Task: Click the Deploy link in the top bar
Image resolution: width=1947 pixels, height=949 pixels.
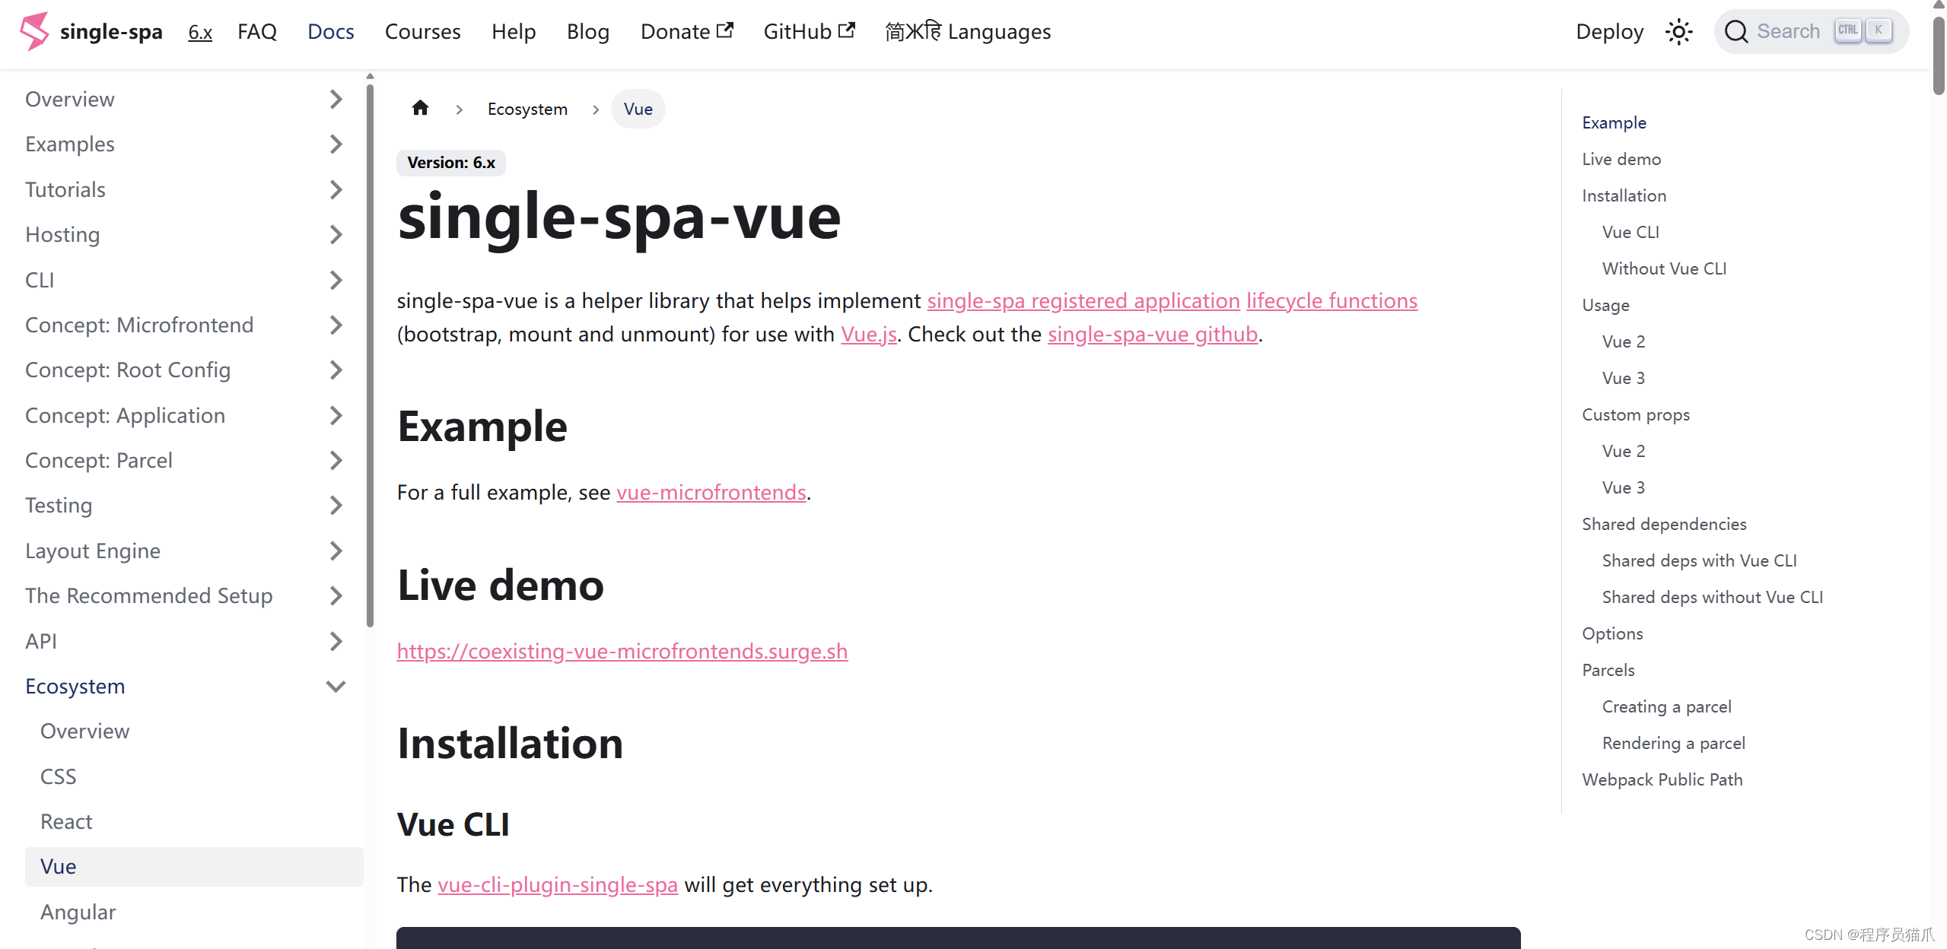Action: point(1608,31)
